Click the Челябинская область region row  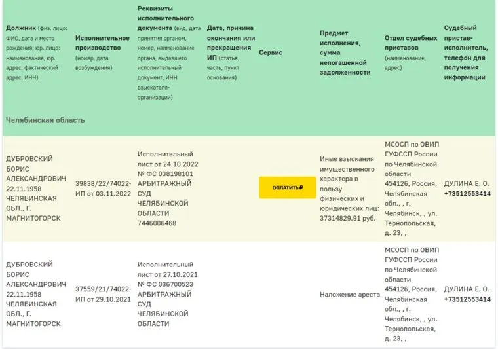[45, 120]
